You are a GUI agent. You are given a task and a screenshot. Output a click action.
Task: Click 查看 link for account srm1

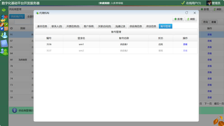(185, 44)
